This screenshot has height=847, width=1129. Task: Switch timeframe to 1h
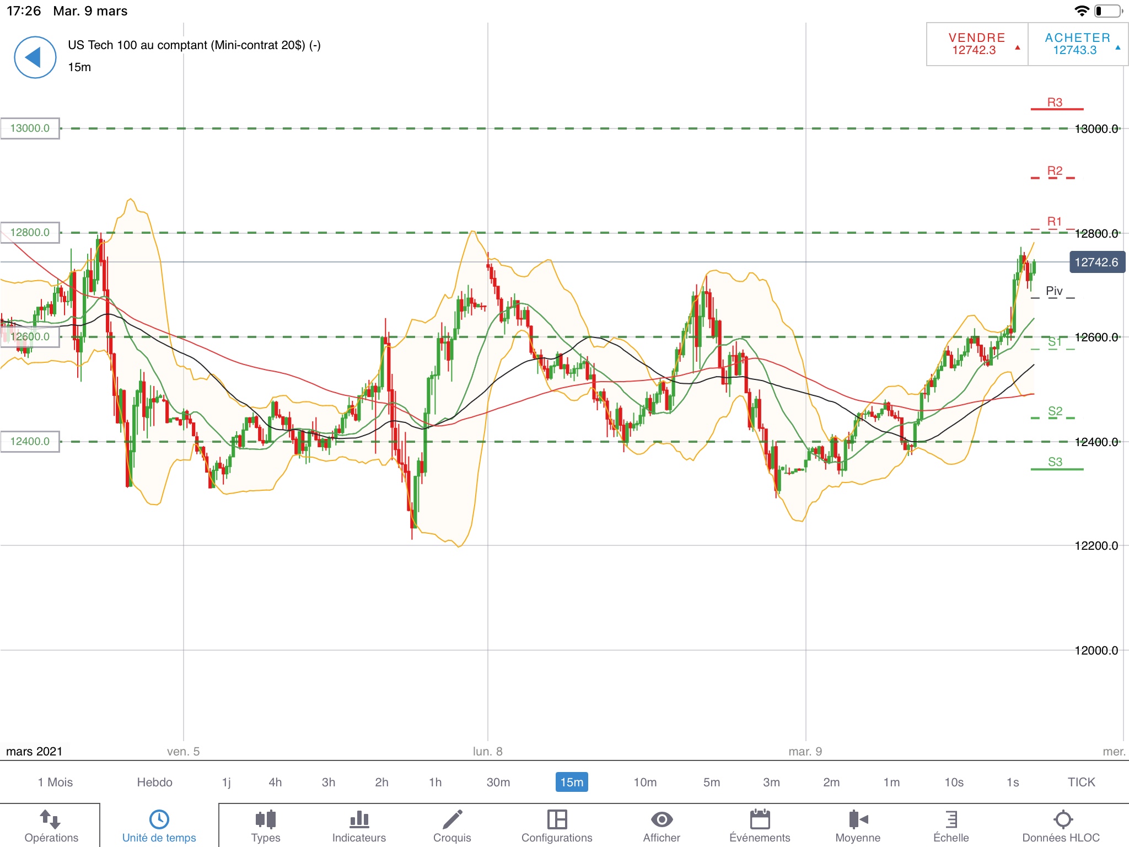(x=435, y=782)
